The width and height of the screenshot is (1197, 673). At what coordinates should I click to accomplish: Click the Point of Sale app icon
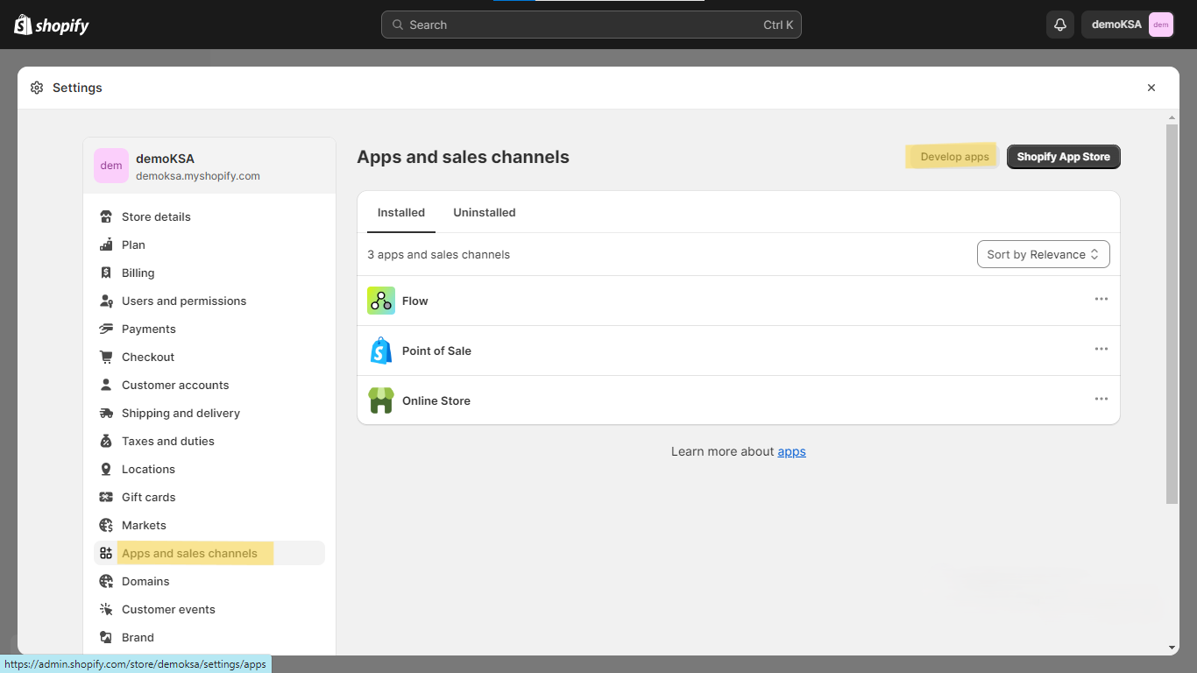click(381, 351)
